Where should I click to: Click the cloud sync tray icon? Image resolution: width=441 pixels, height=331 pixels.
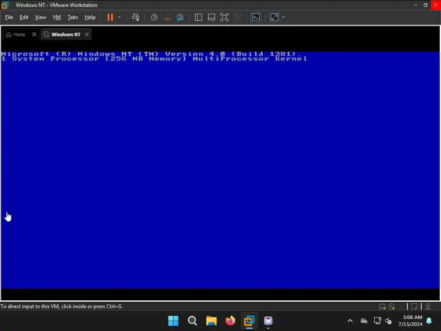[x=363, y=321]
